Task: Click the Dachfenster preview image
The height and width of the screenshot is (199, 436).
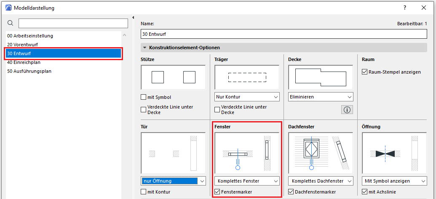Action: 321,153
